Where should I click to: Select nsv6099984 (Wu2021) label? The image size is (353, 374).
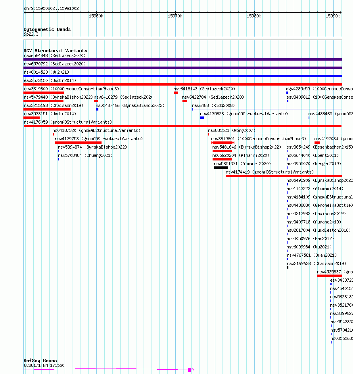309,247
